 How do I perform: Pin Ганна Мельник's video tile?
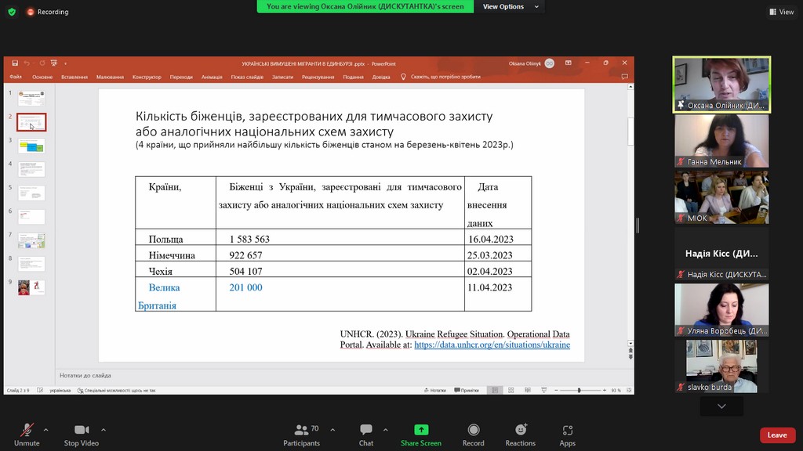(x=721, y=140)
